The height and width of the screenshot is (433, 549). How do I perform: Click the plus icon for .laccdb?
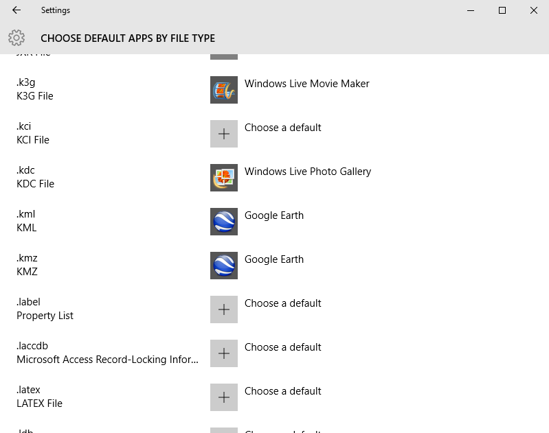[224, 353]
